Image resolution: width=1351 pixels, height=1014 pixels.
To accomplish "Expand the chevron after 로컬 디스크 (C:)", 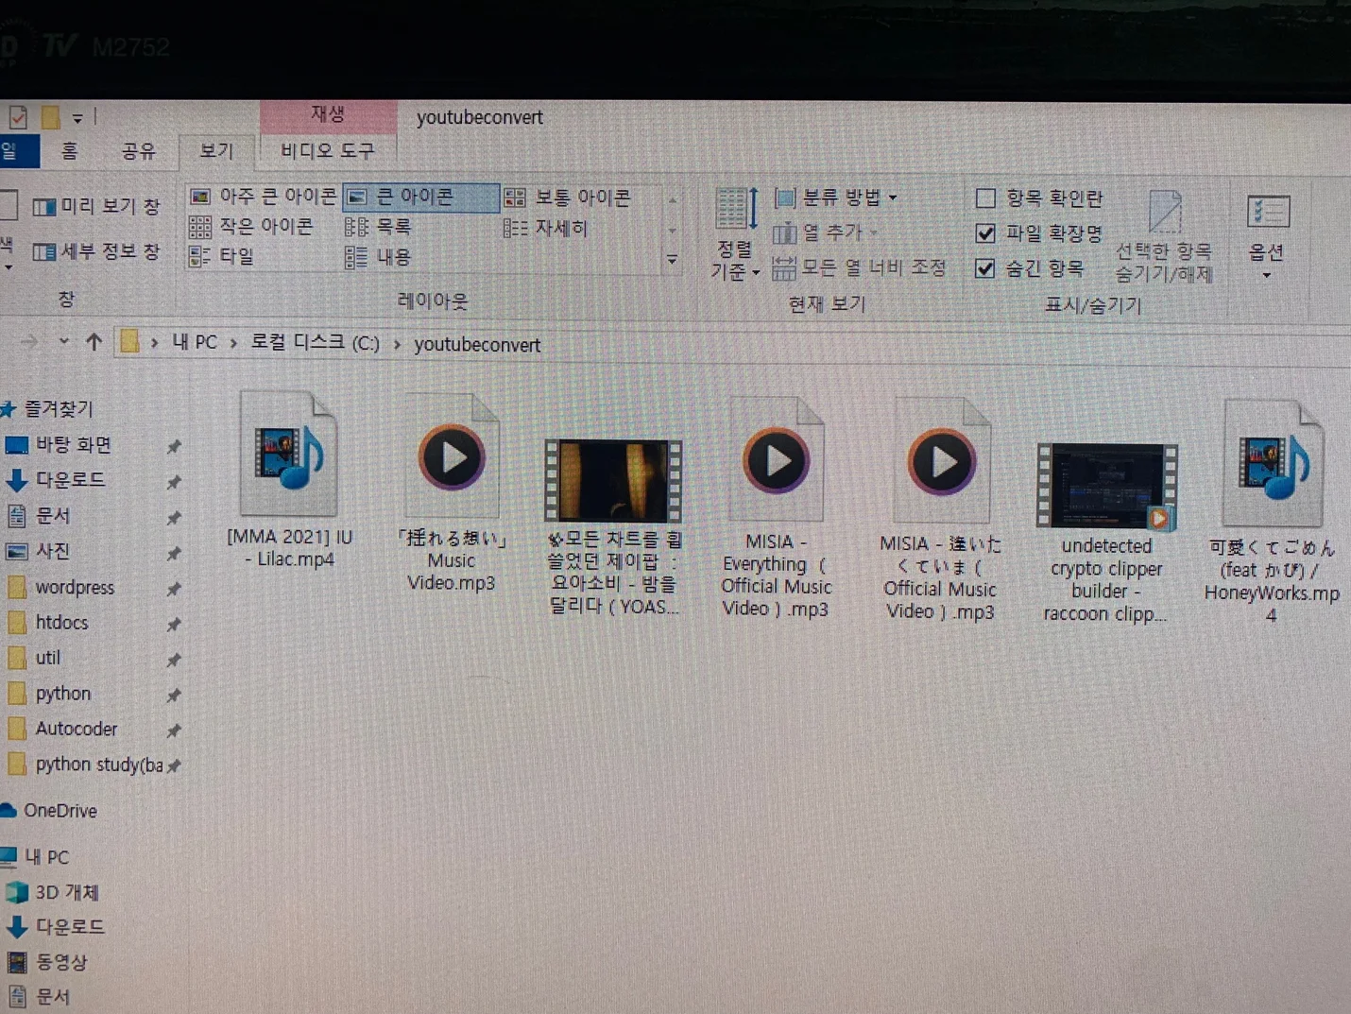I will tap(397, 344).
